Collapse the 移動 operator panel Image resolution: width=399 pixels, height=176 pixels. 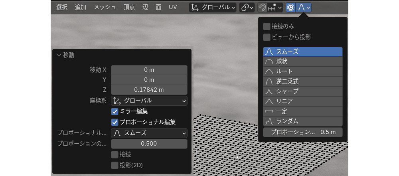[x=59, y=55]
